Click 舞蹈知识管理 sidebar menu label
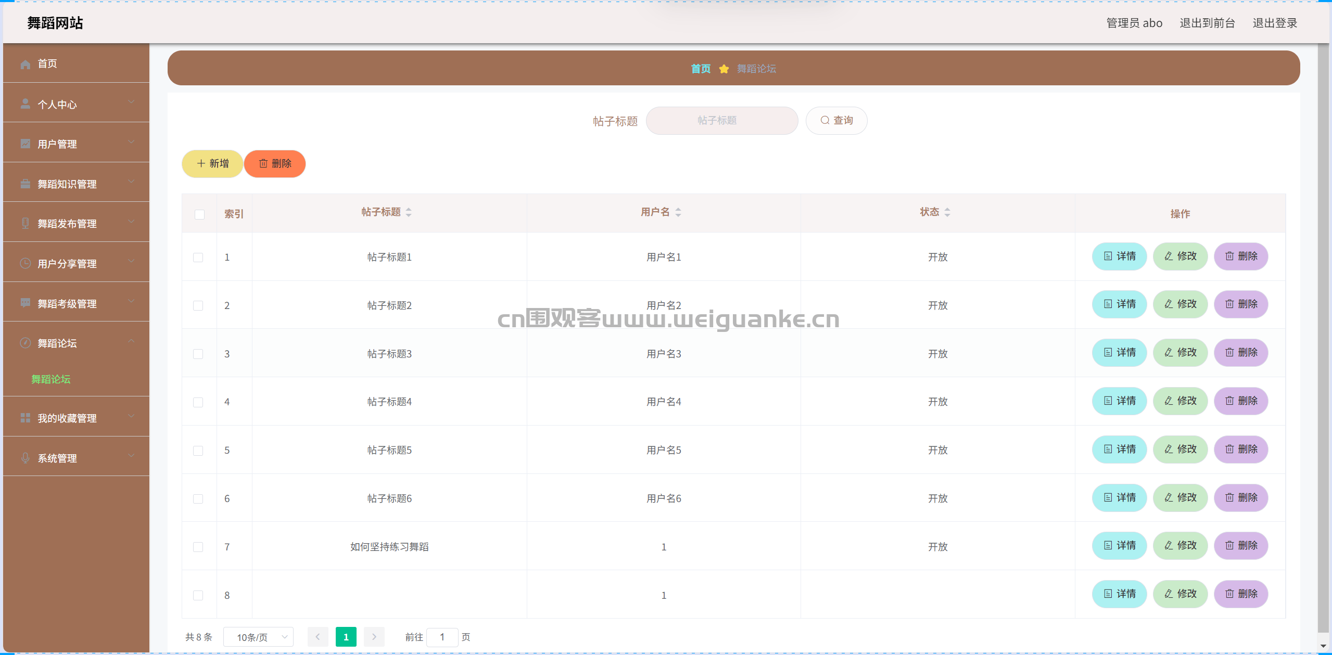The image size is (1332, 655). (67, 184)
